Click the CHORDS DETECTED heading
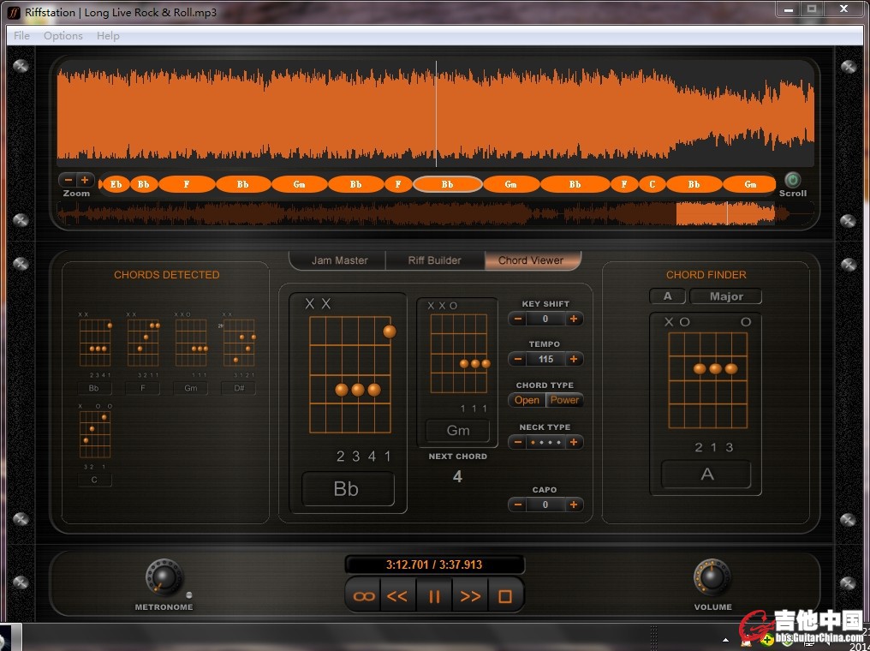 [166, 275]
